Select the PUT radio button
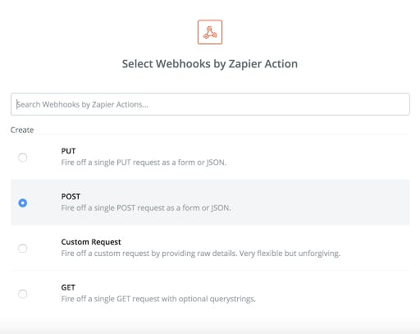This screenshot has height=334, width=420. click(x=22, y=158)
